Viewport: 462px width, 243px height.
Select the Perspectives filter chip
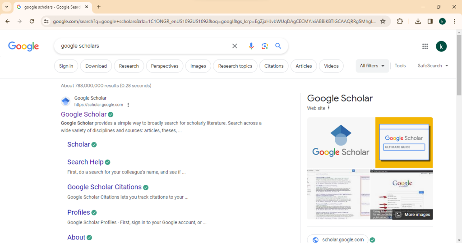click(165, 66)
